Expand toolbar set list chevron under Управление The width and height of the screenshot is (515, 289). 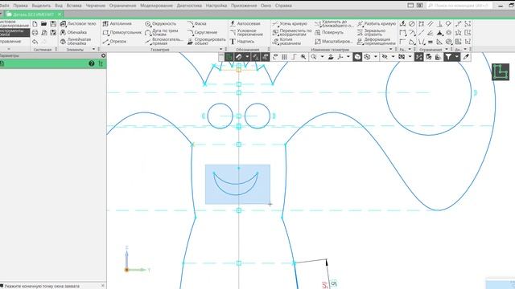coord(9,49)
